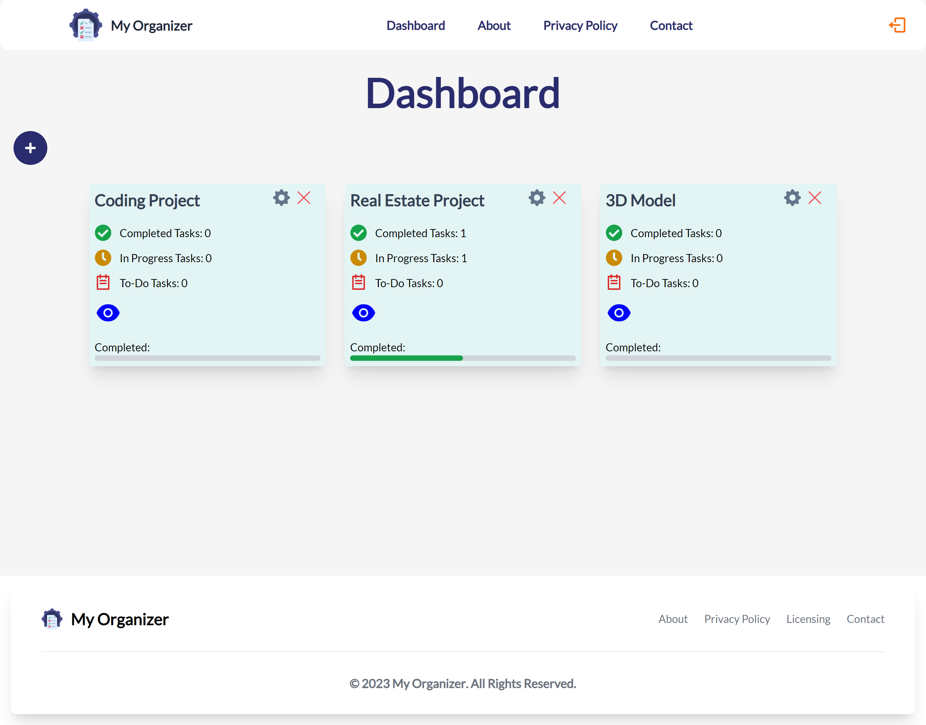Open About in the top navigation
Image resolution: width=926 pixels, height=725 pixels.
click(494, 25)
